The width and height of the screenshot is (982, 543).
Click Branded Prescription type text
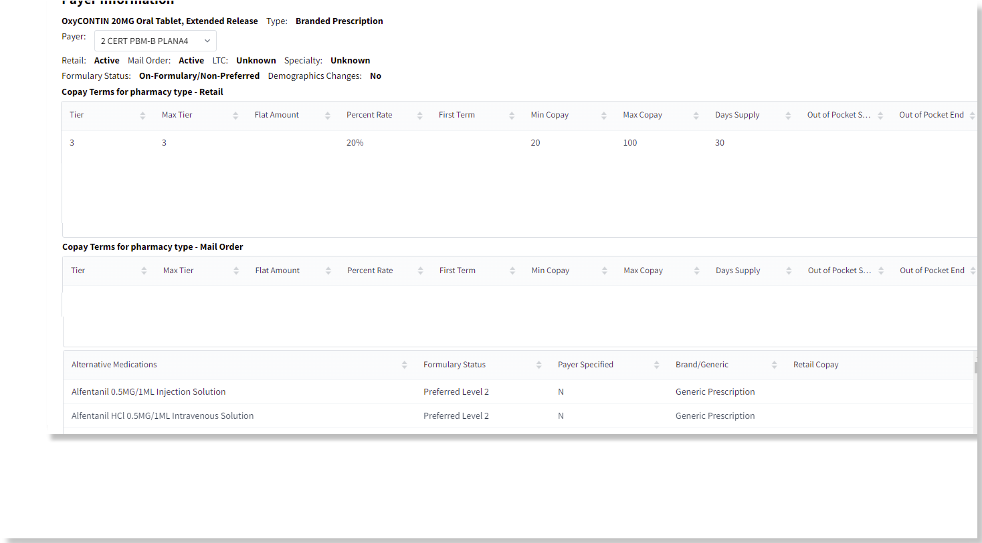[339, 21]
